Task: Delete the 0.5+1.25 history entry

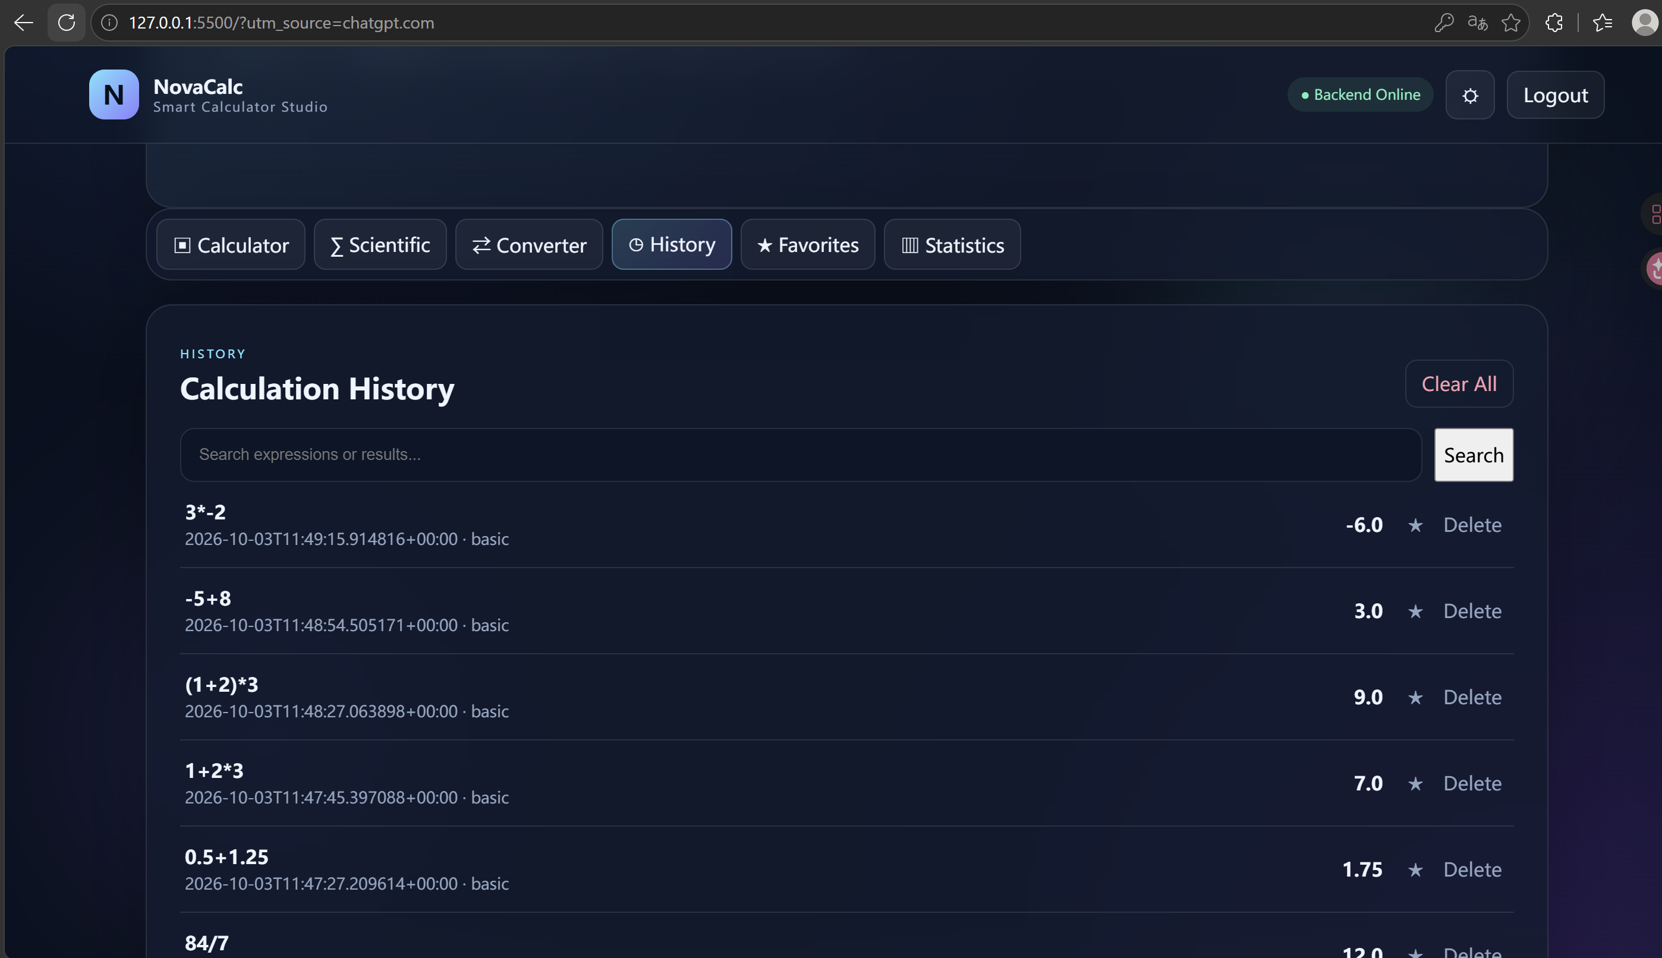Action: tap(1472, 870)
